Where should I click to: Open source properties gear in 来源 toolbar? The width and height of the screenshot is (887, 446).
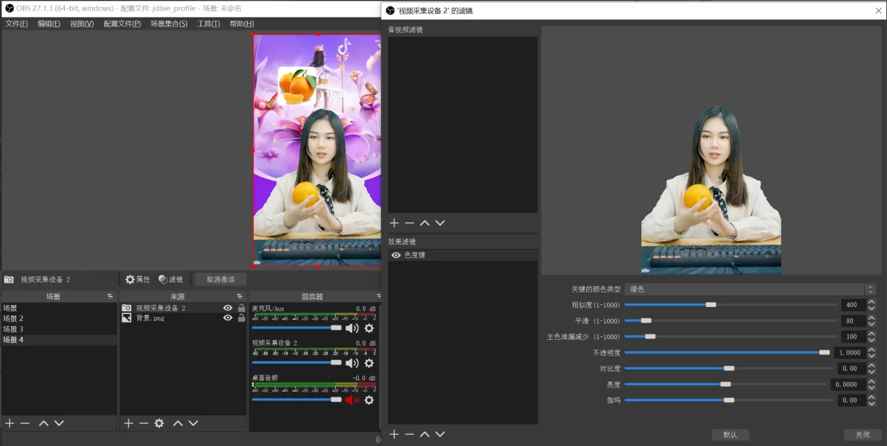[x=159, y=424]
